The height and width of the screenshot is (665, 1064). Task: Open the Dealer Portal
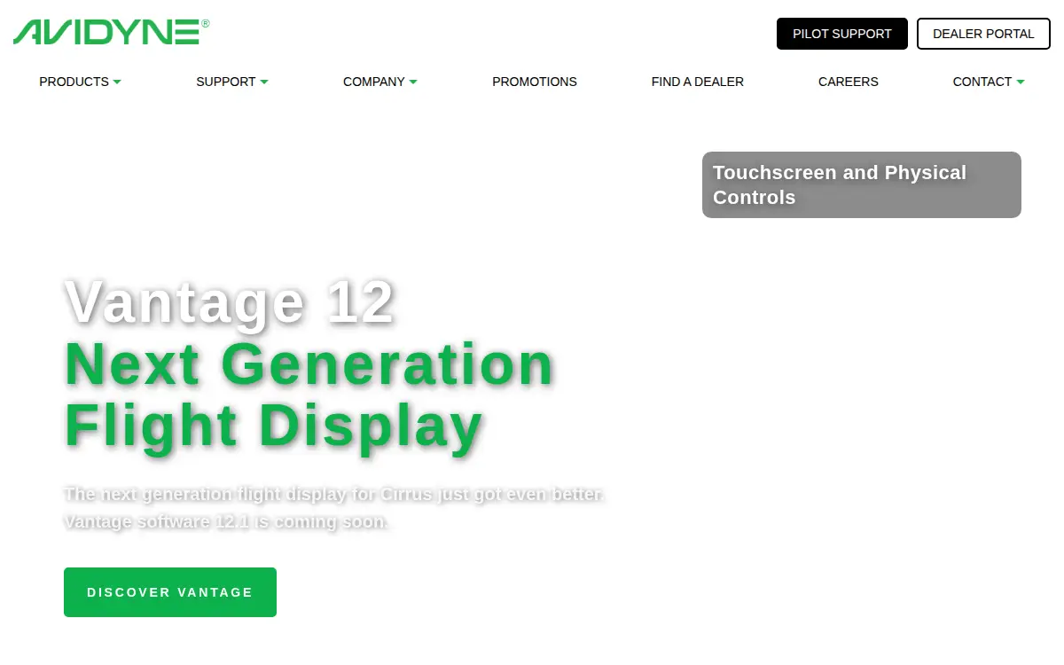click(983, 34)
